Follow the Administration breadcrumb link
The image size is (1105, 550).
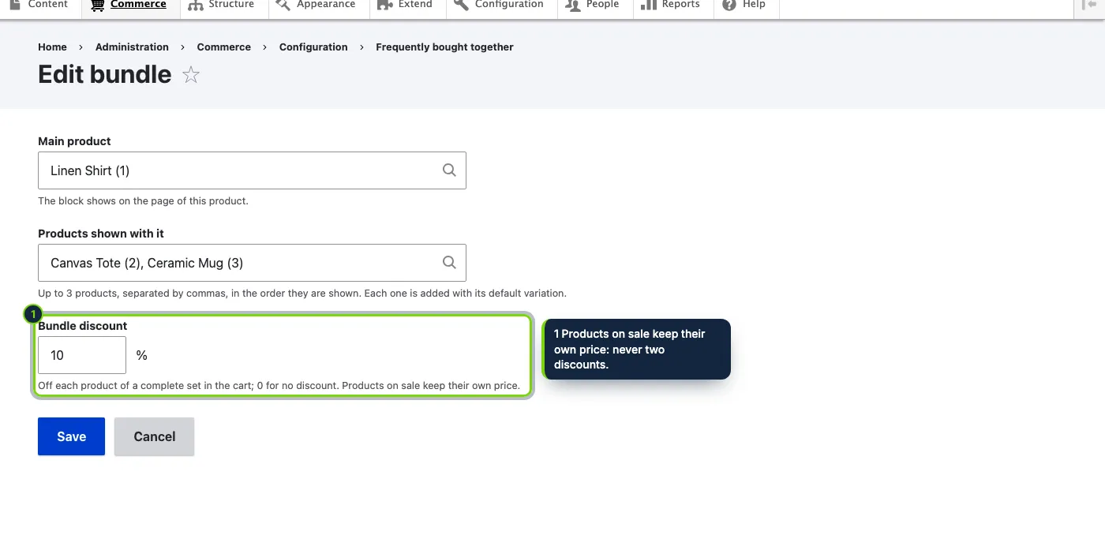tap(132, 47)
